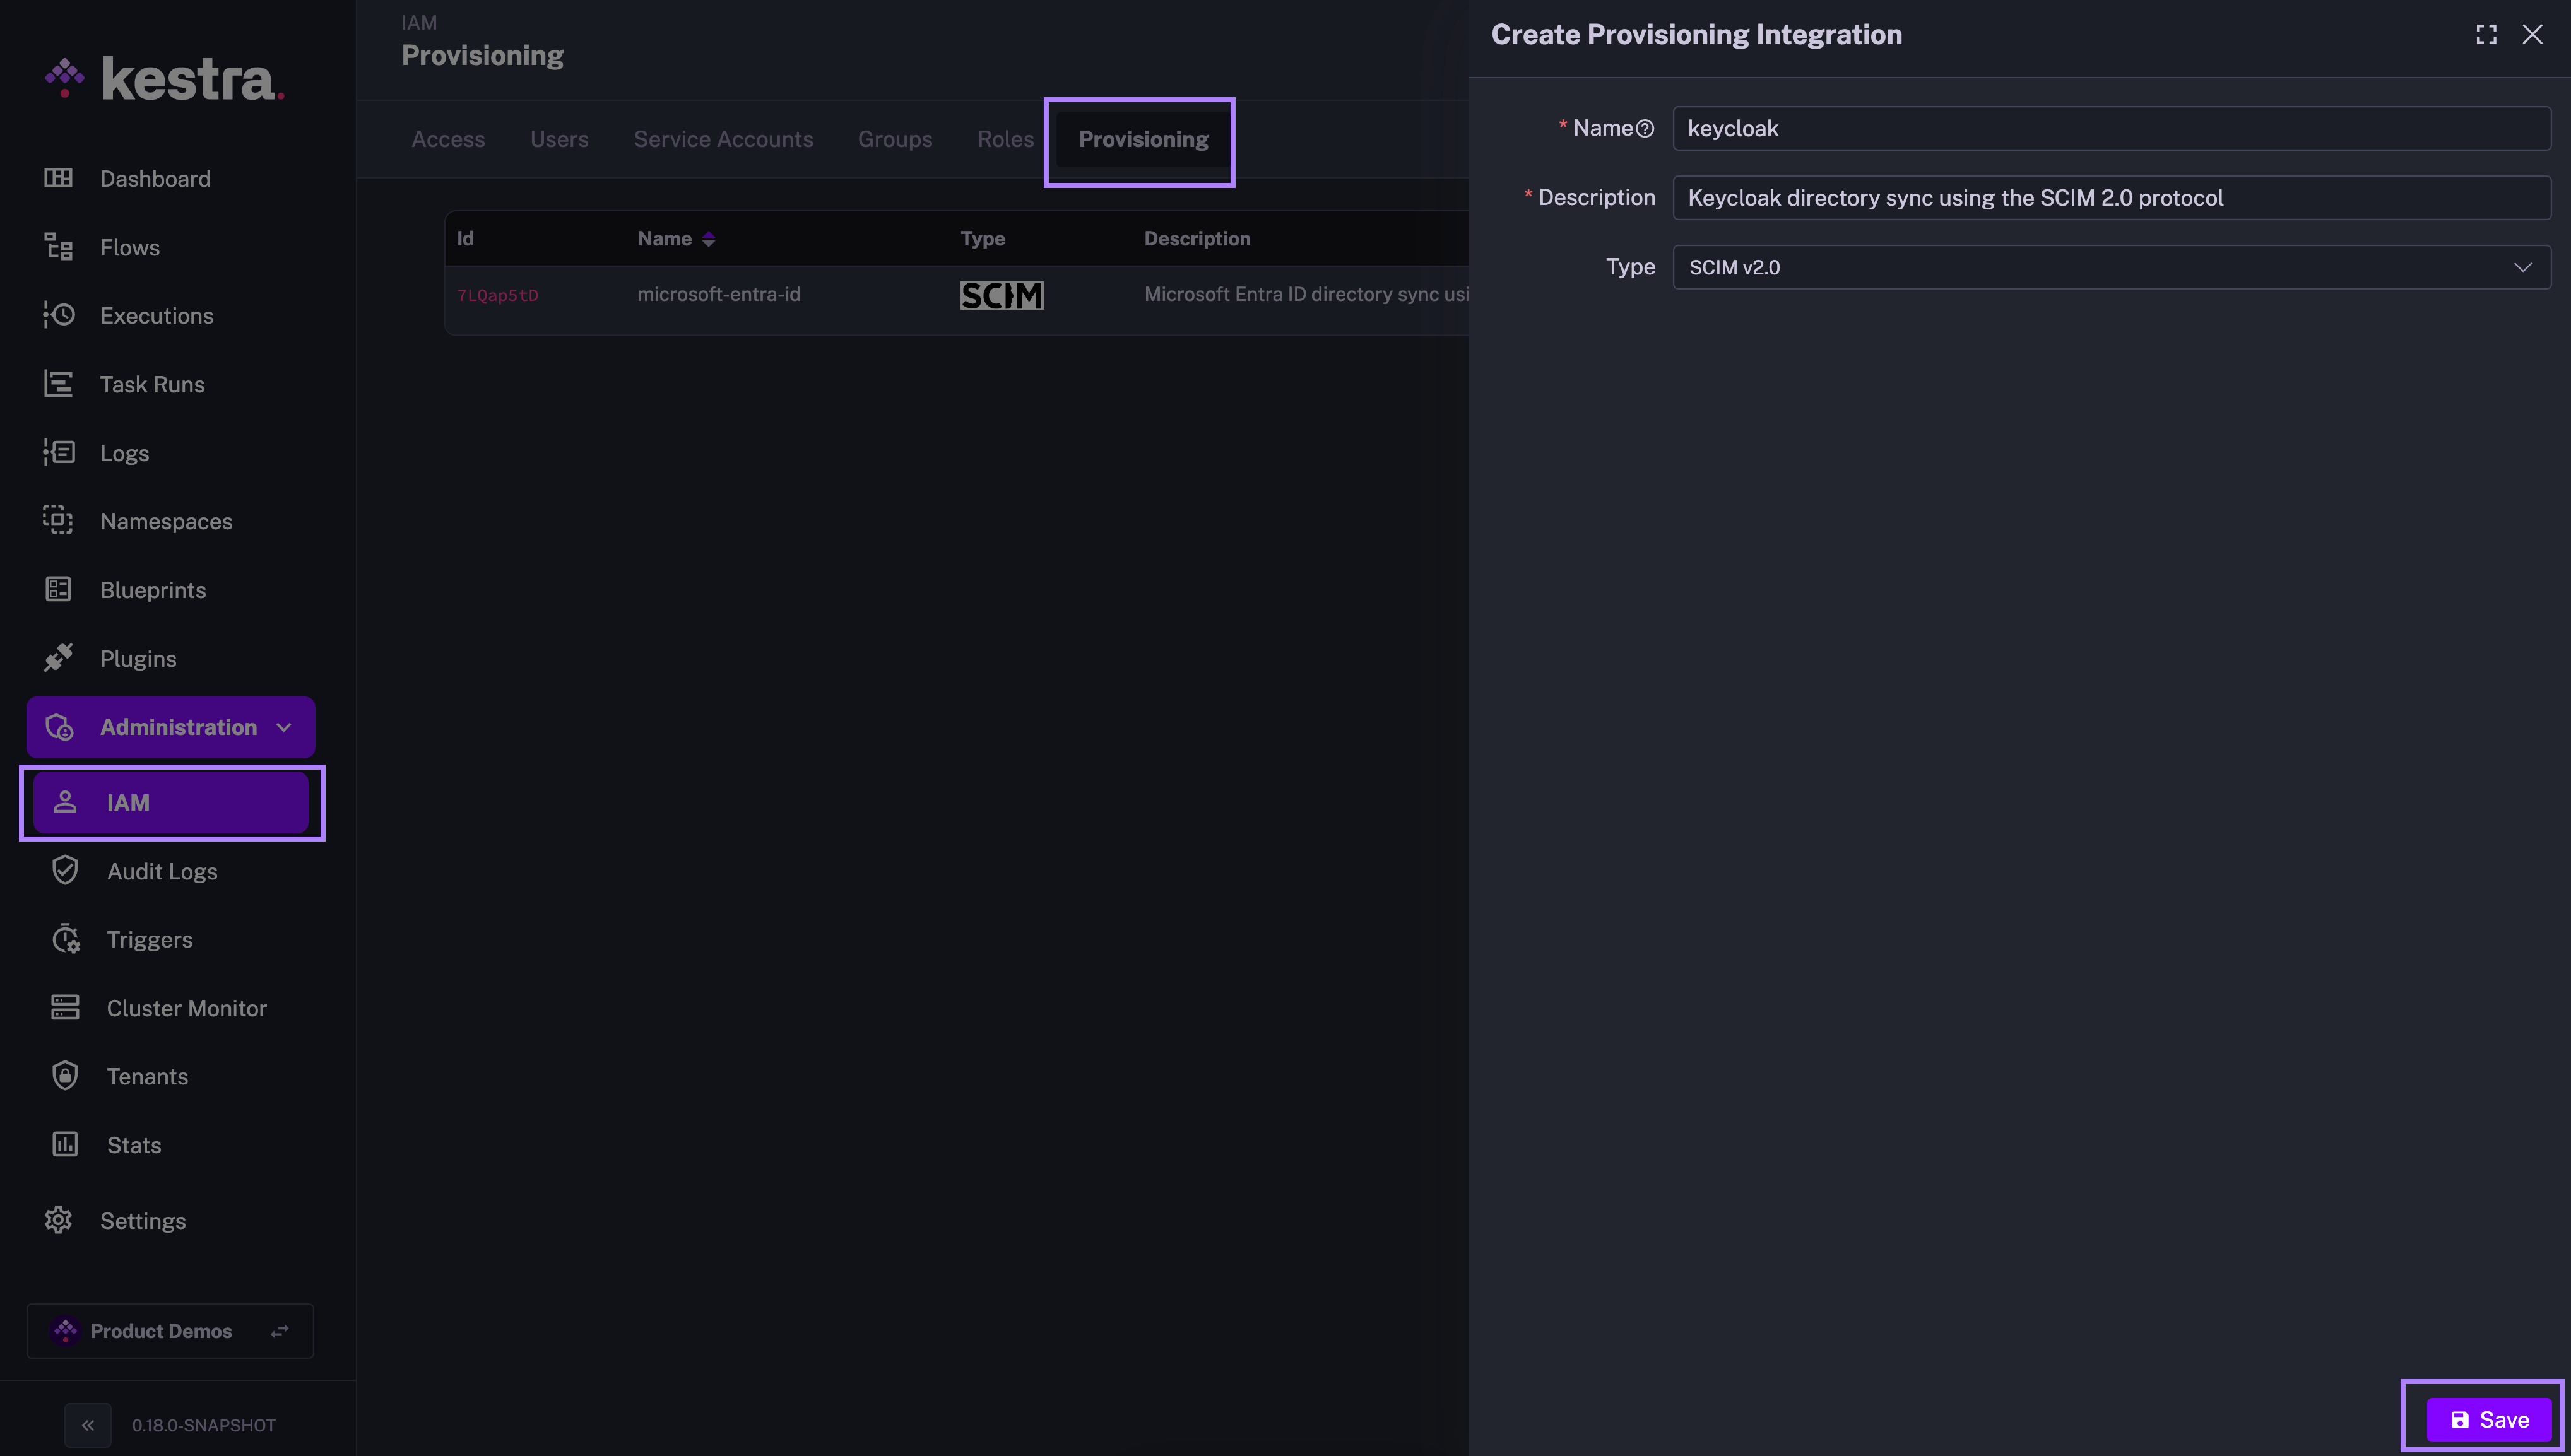Image resolution: width=2571 pixels, height=1456 pixels.
Task: Click into the Description input field
Action: tap(2111, 198)
